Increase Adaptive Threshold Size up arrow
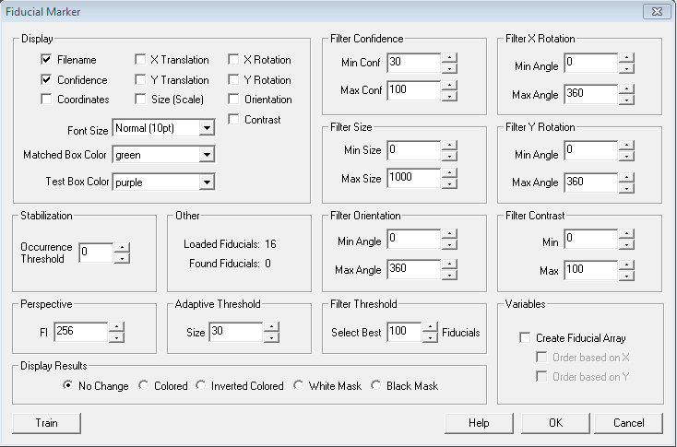The height and width of the screenshot is (447, 677). (271, 327)
